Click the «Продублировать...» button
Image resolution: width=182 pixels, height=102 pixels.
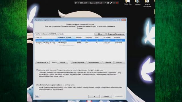78,62
